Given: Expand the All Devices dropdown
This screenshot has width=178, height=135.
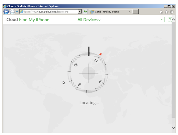Looking at the screenshot, I should (89, 20).
